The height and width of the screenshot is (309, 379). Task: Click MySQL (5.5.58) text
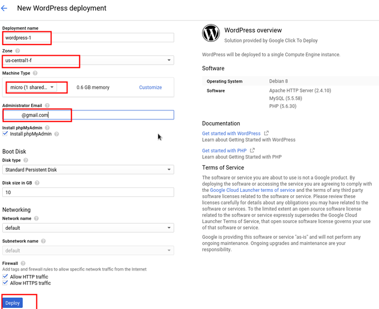[285, 98]
